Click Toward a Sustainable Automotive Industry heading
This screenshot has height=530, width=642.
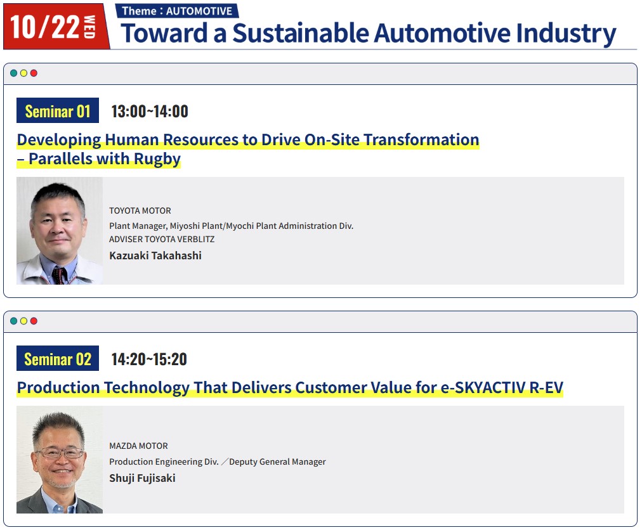[x=369, y=34]
